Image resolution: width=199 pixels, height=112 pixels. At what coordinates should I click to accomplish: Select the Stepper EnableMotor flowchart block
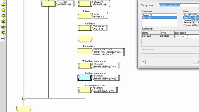85,3
